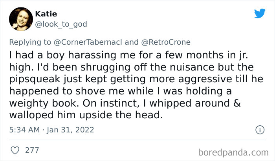Click the 277 likes count
The width and height of the screenshot is (275, 161).
tap(31, 150)
